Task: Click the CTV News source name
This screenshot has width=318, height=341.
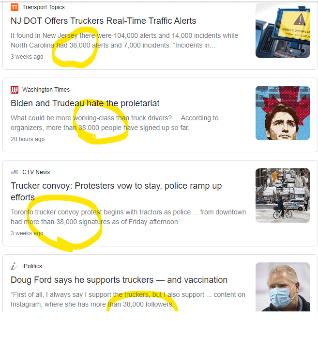Action: point(36,172)
